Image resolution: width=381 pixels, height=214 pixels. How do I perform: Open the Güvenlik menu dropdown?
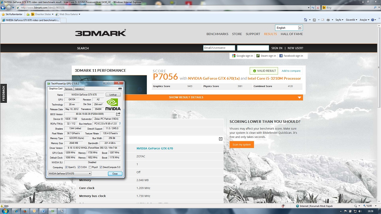[x=351, y=20]
